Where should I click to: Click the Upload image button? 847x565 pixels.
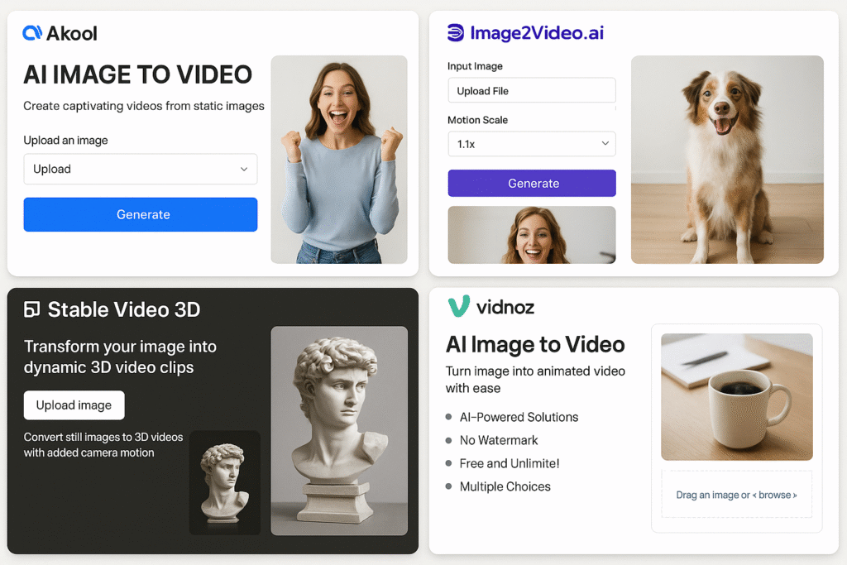pyautogui.click(x=74, y=405)
